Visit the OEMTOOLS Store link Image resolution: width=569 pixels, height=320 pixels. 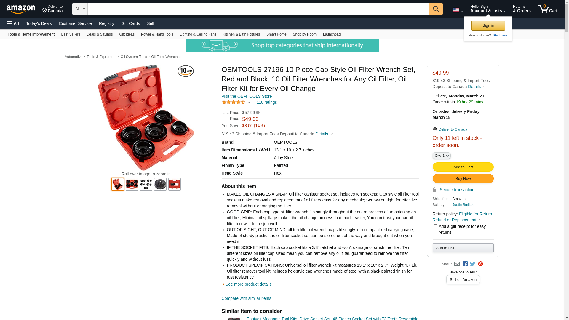[247, 96]
